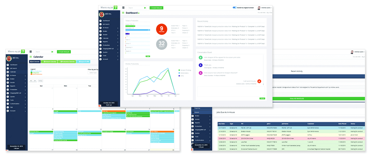Click Andrew Lewis avatar in Dashboard header
Image resolution: width=371 pixels, height=156 pixels.
click(x=259, y=8)
